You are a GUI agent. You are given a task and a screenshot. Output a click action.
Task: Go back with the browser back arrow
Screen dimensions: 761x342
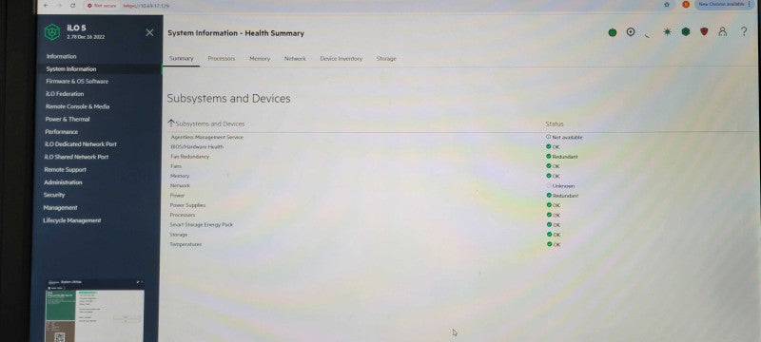click(x=46, y=6)
